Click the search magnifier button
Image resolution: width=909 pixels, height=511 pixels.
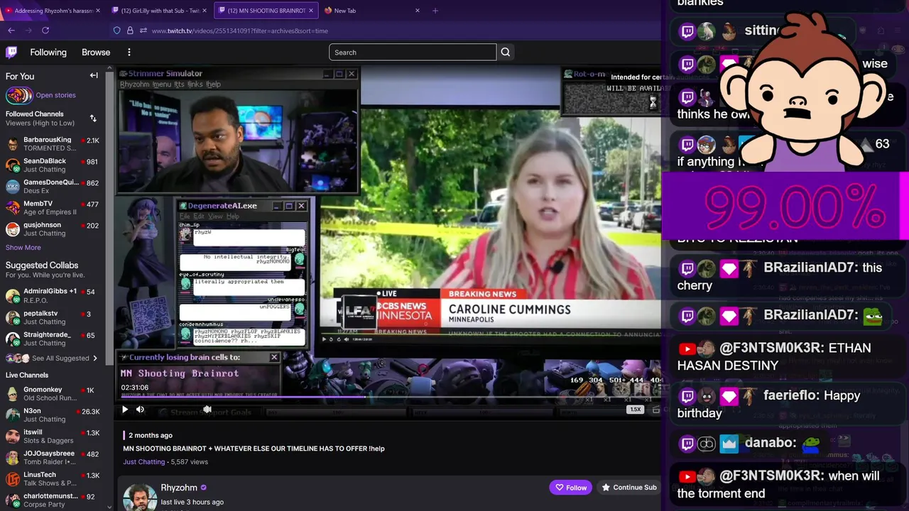coord(506,52)
